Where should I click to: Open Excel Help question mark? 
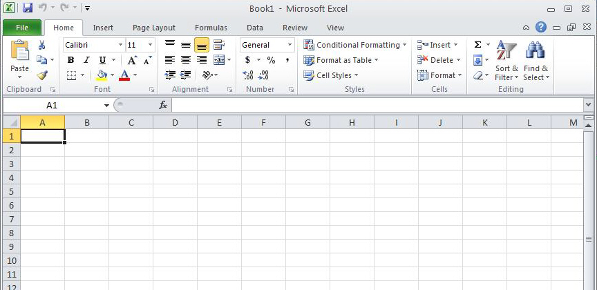click(x=540, y=28)
